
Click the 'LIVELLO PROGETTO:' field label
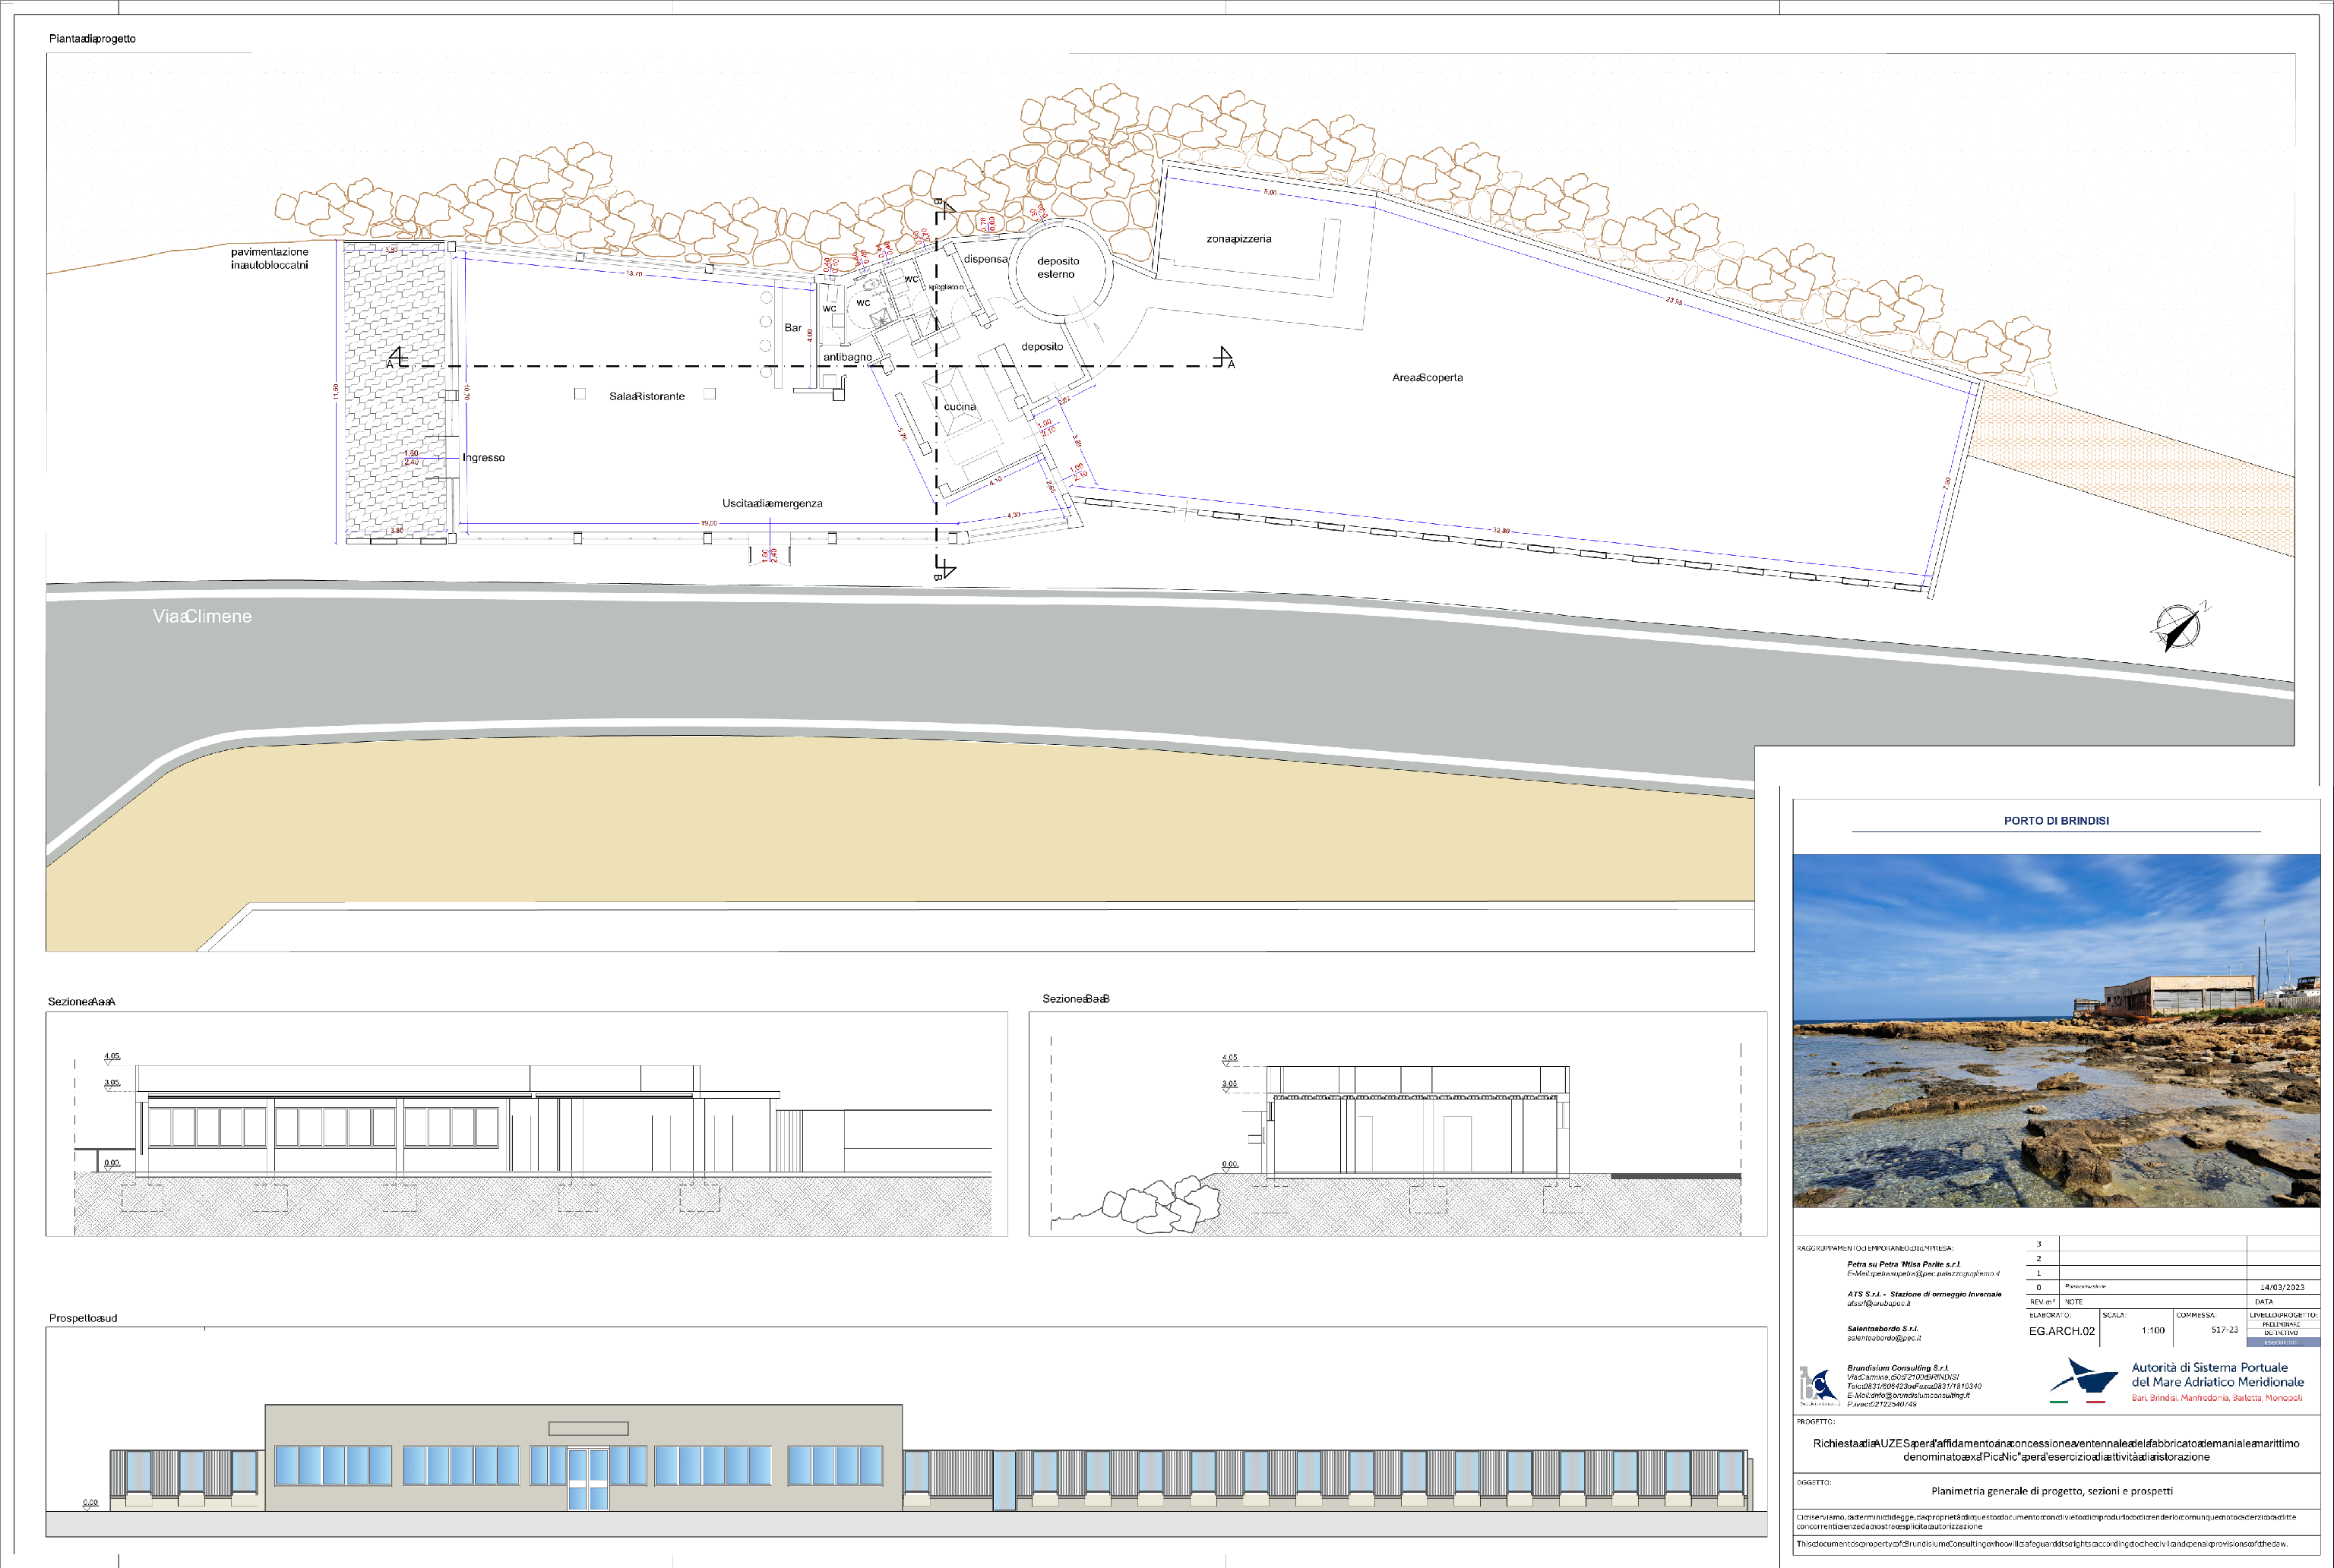tap(2284, 1316)
